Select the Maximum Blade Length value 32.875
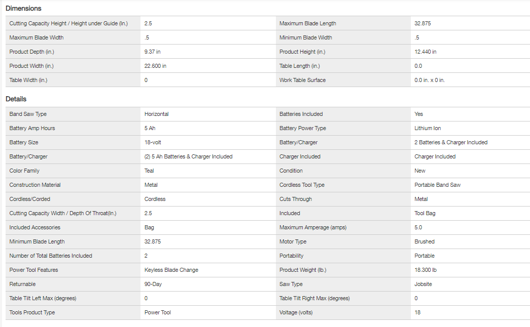This screenshot has height=327, width=530. click(x=422, y=23)
